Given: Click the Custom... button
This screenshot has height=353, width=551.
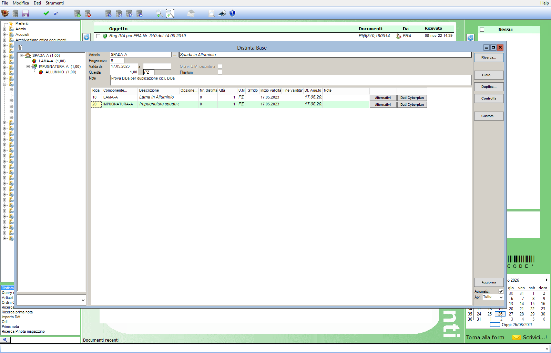Looking at the screenshot, I should (489, 116).
